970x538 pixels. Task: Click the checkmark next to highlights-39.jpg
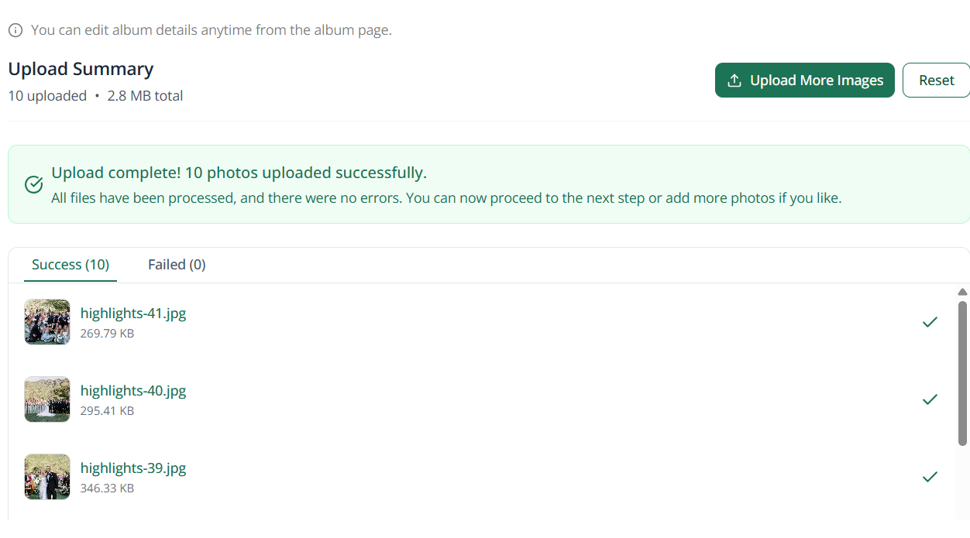930,477
